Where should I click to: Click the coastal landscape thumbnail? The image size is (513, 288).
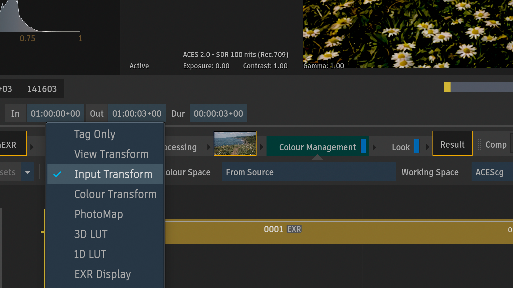(x=235, y=143)
